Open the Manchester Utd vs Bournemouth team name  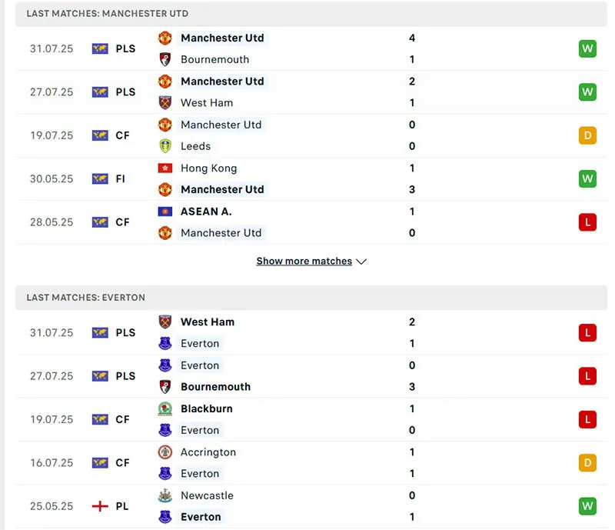click(x=222, y=38)
